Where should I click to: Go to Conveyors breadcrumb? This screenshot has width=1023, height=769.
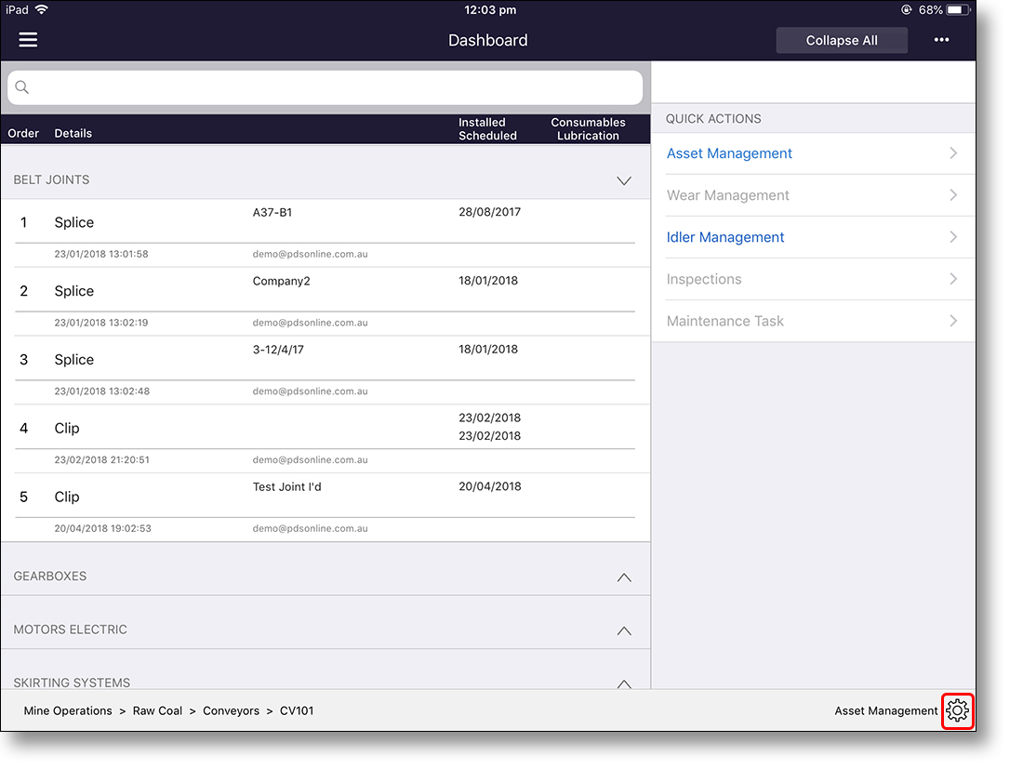point(231,711)
